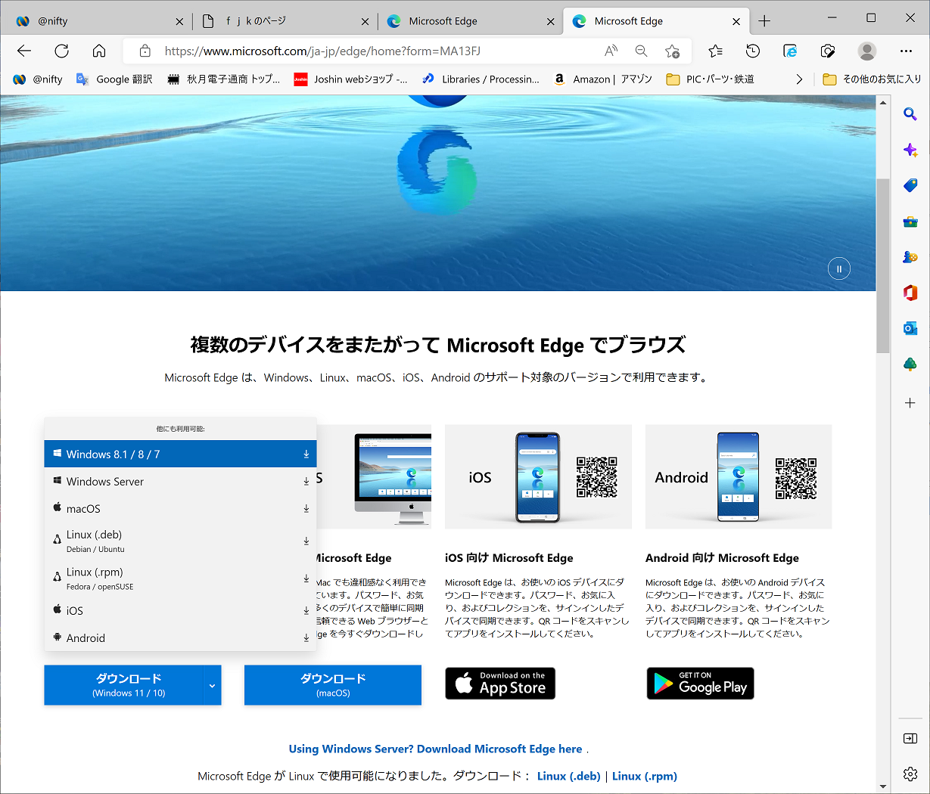Image resolution: width=930 pixels, height=794 pixels.
Task: Add this page to favorites with star icon
Action: tap(672, 51)
